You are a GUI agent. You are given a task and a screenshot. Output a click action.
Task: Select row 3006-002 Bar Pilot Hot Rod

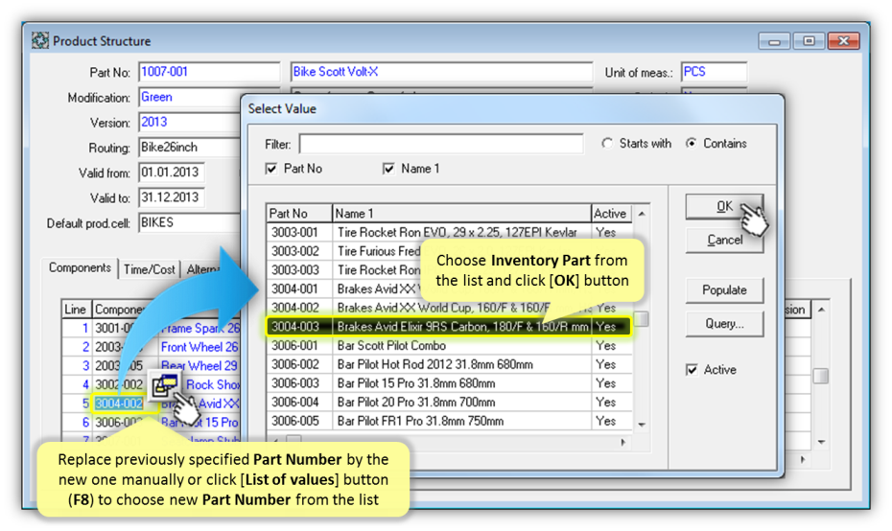coord(449,364)
